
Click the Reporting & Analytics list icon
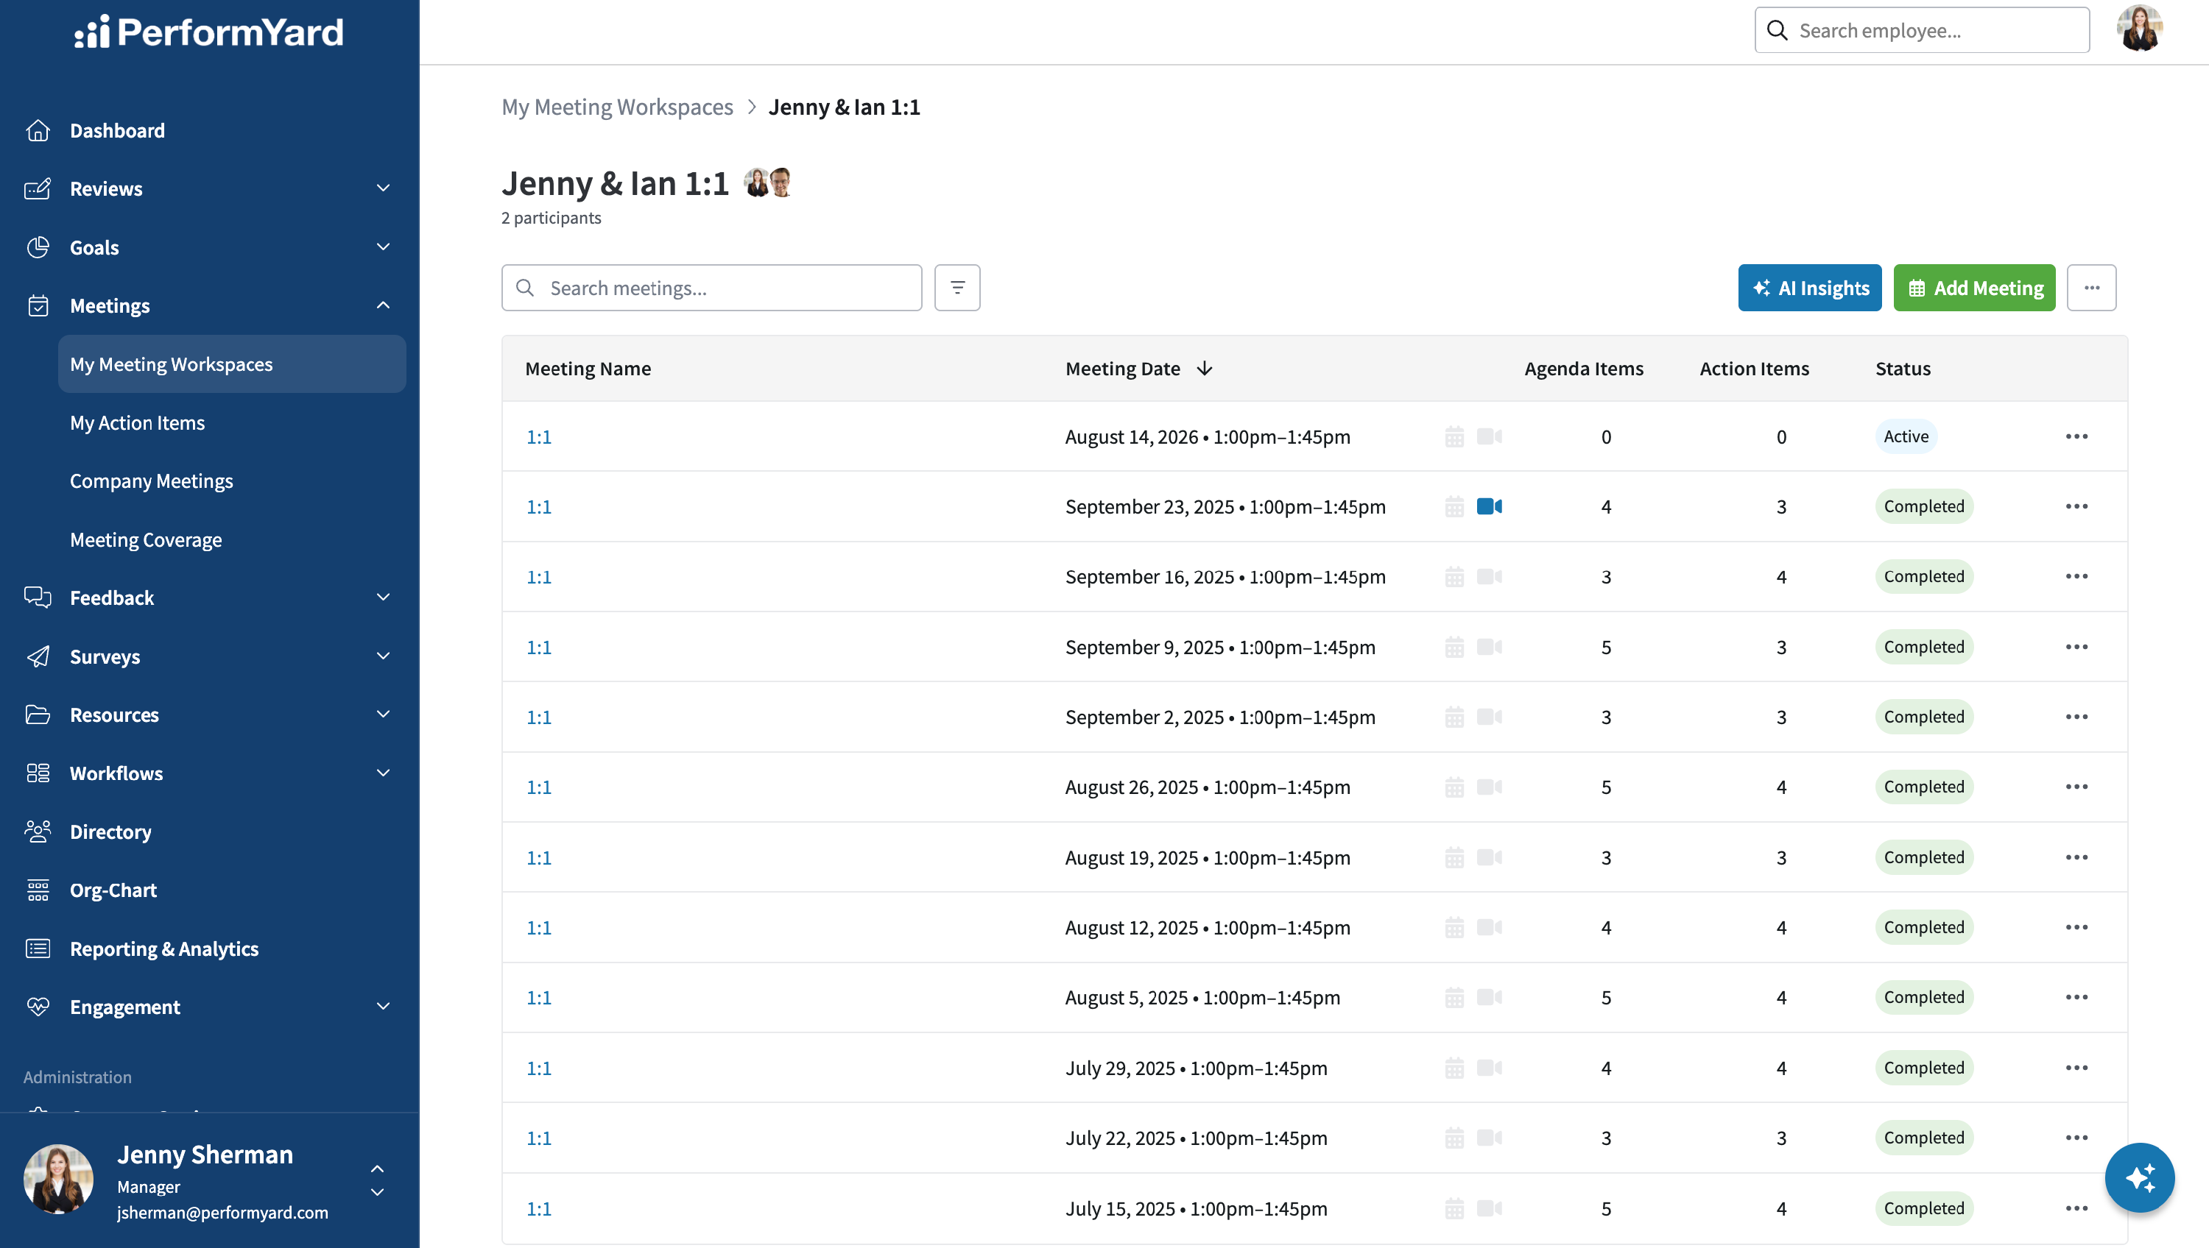coord(38,949)
